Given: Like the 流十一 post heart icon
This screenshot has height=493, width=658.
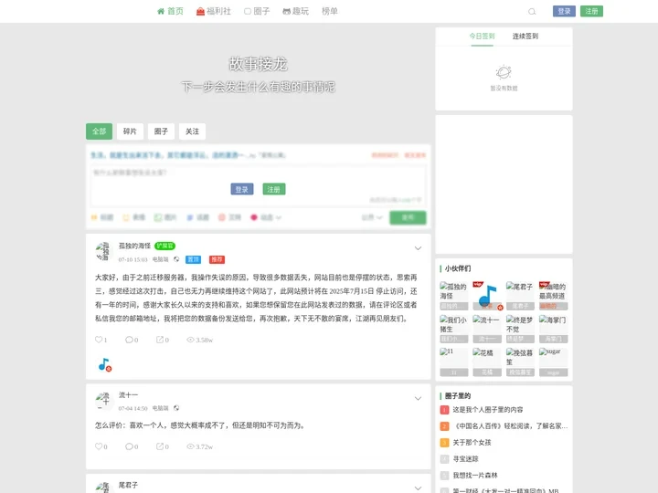Looking at the screenshot, I should 99,446.
